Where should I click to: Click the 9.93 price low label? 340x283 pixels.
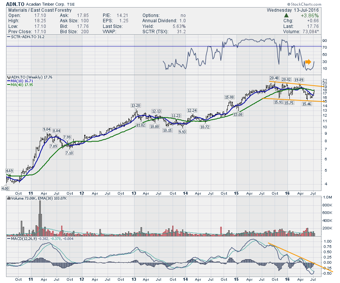(182, 132)
